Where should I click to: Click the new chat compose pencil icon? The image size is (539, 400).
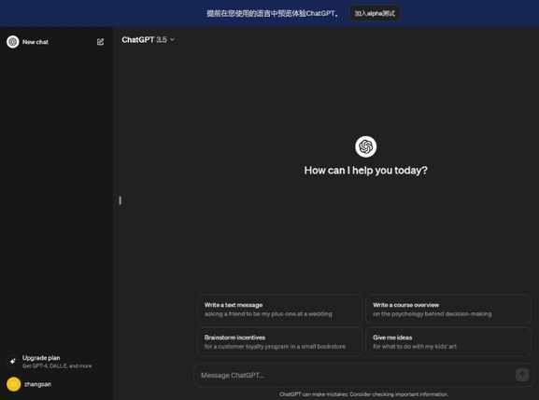click(x=100, y=42)
